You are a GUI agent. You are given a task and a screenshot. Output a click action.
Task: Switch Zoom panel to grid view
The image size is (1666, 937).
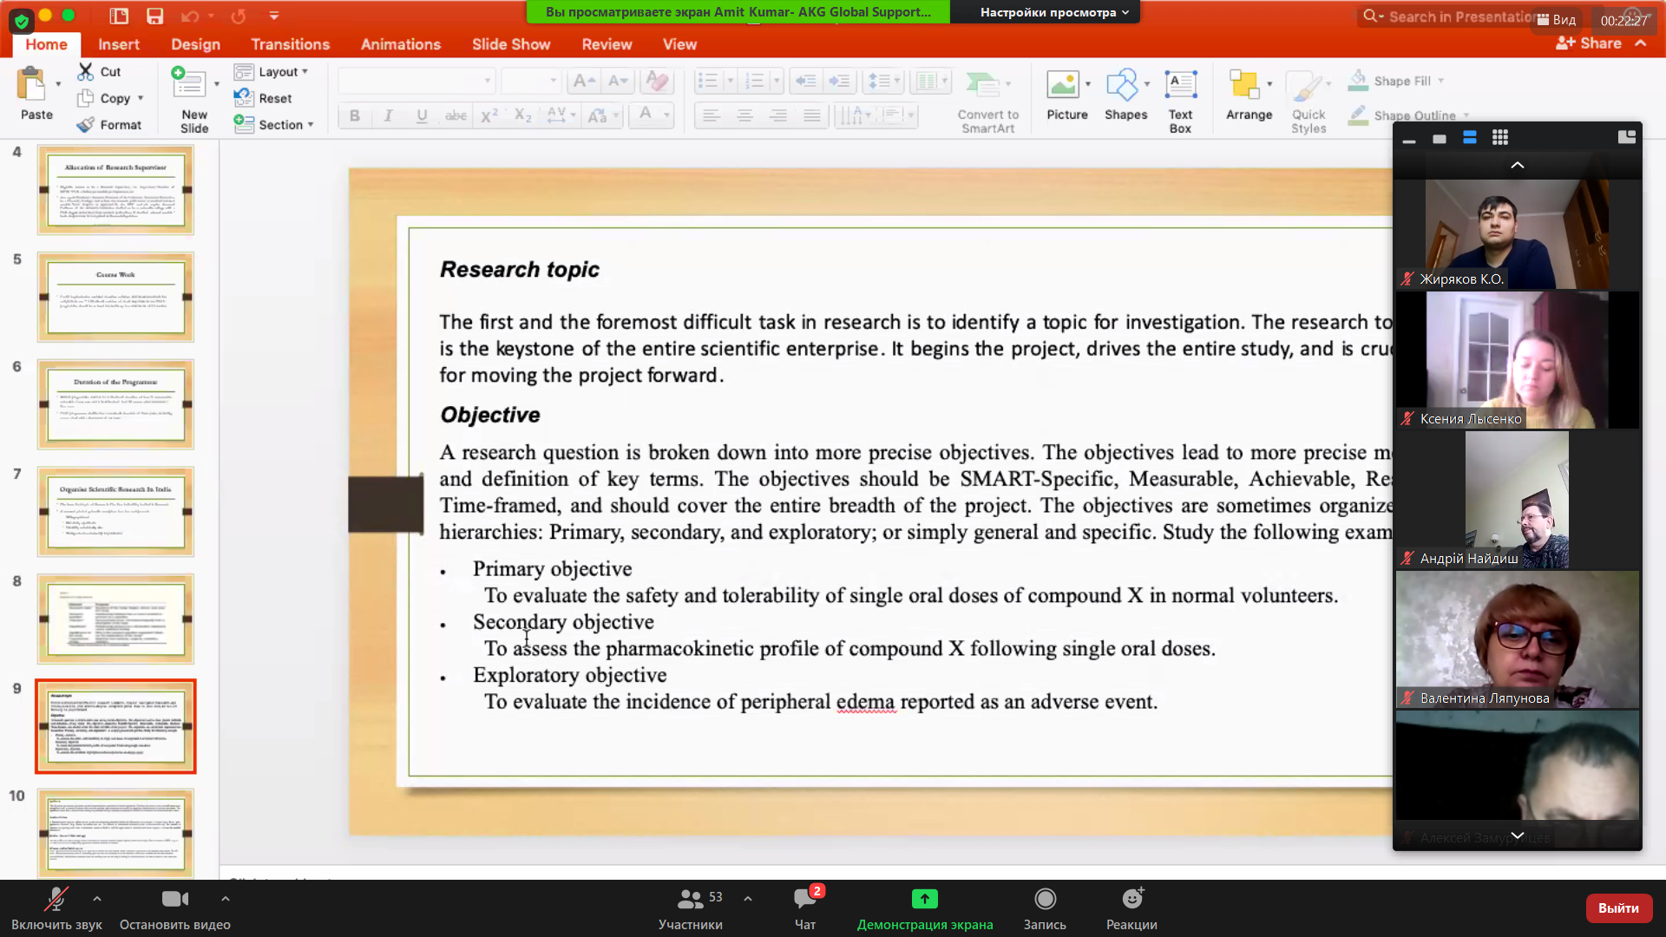(x=1499, y=137)
